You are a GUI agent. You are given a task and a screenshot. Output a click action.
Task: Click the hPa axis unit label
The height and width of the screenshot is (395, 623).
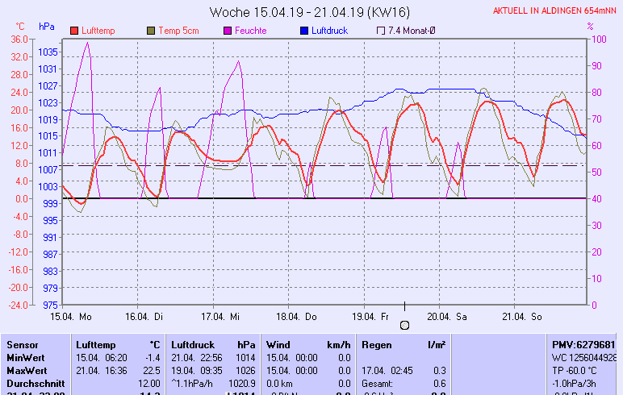[x=47, y=27]
